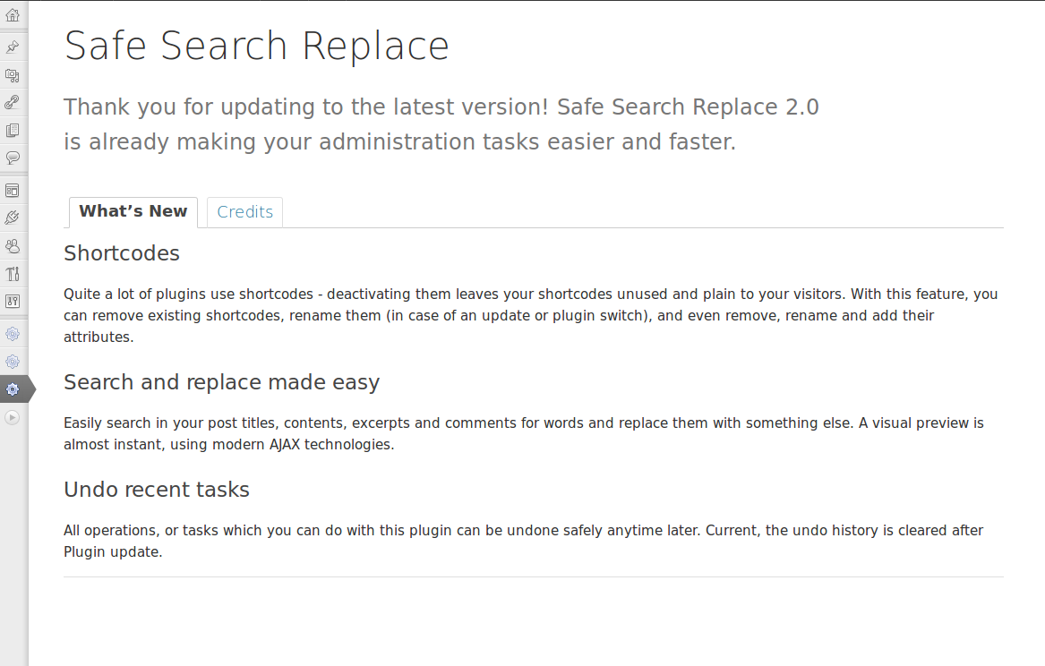This screenshot has height=666, width=1045.
Task: Open the Dashboard home icon
Action: point(13,14)
